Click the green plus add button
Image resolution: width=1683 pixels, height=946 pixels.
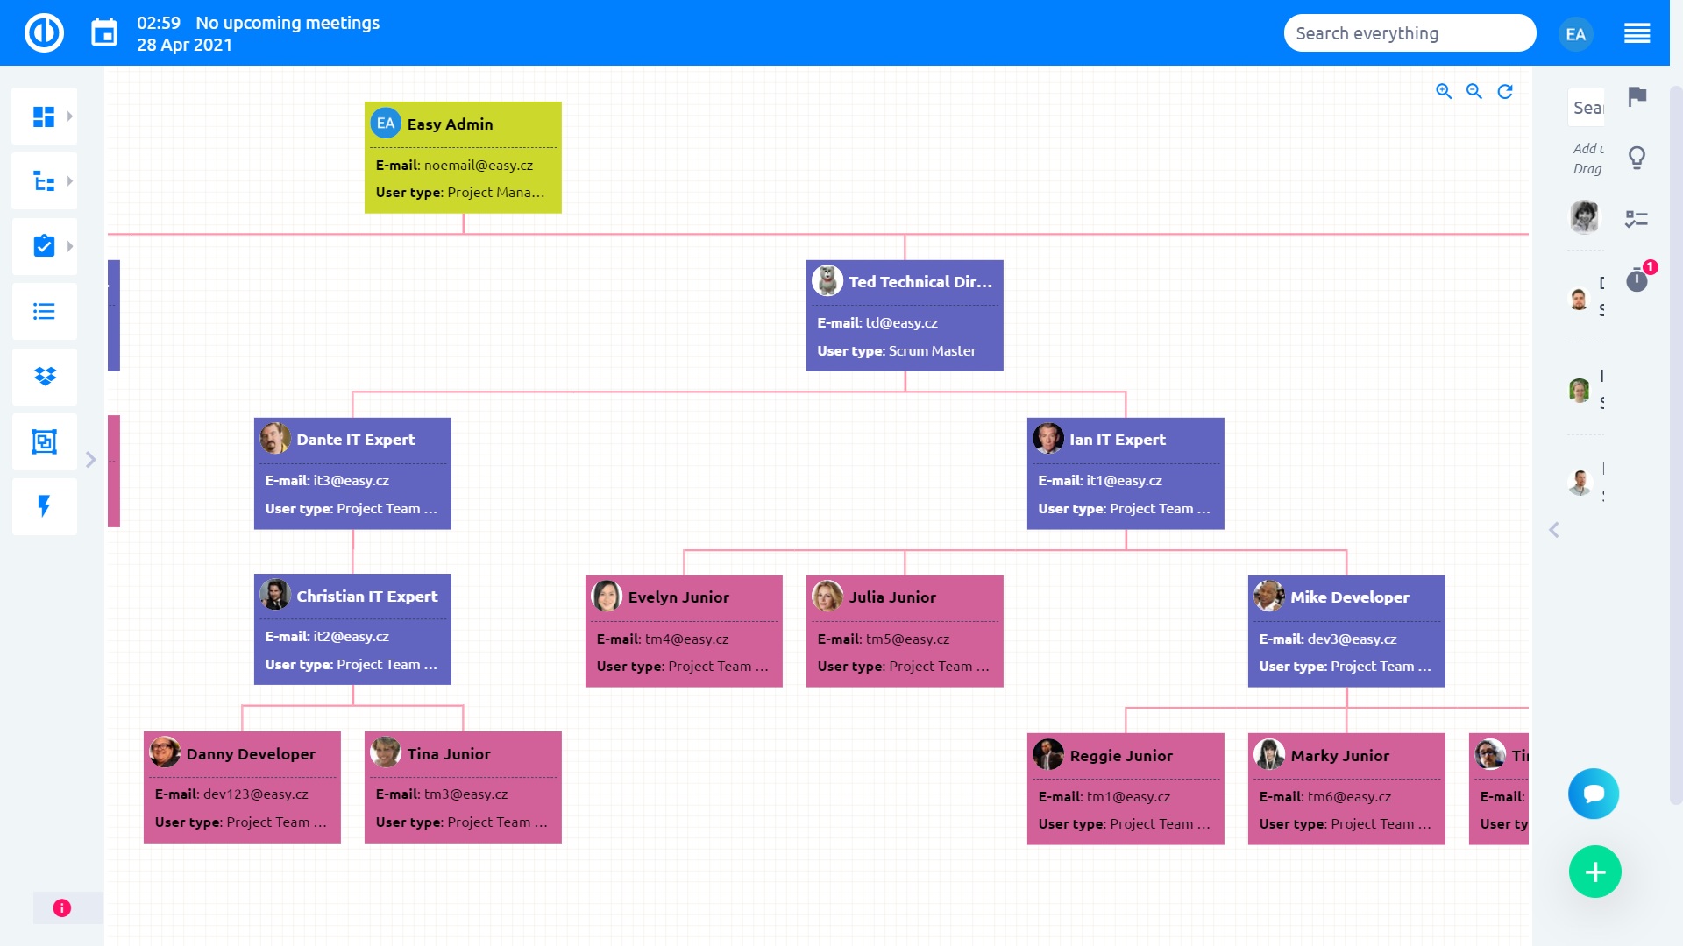click(x=1594, y=872)
